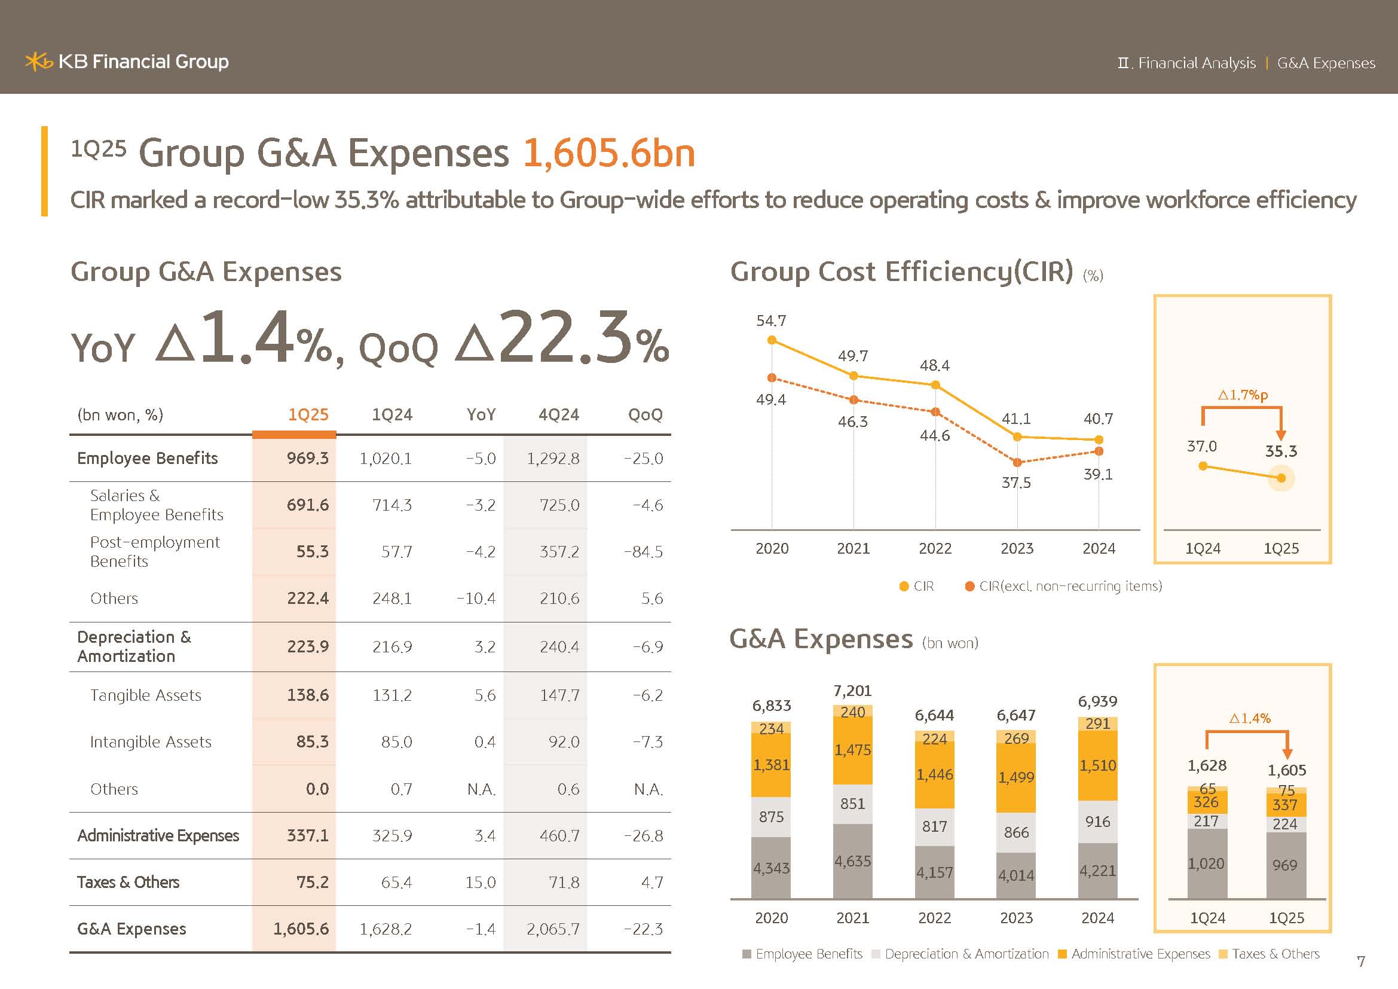Click the page number 7
1398x989 pixels.
tap(1361, 961)
